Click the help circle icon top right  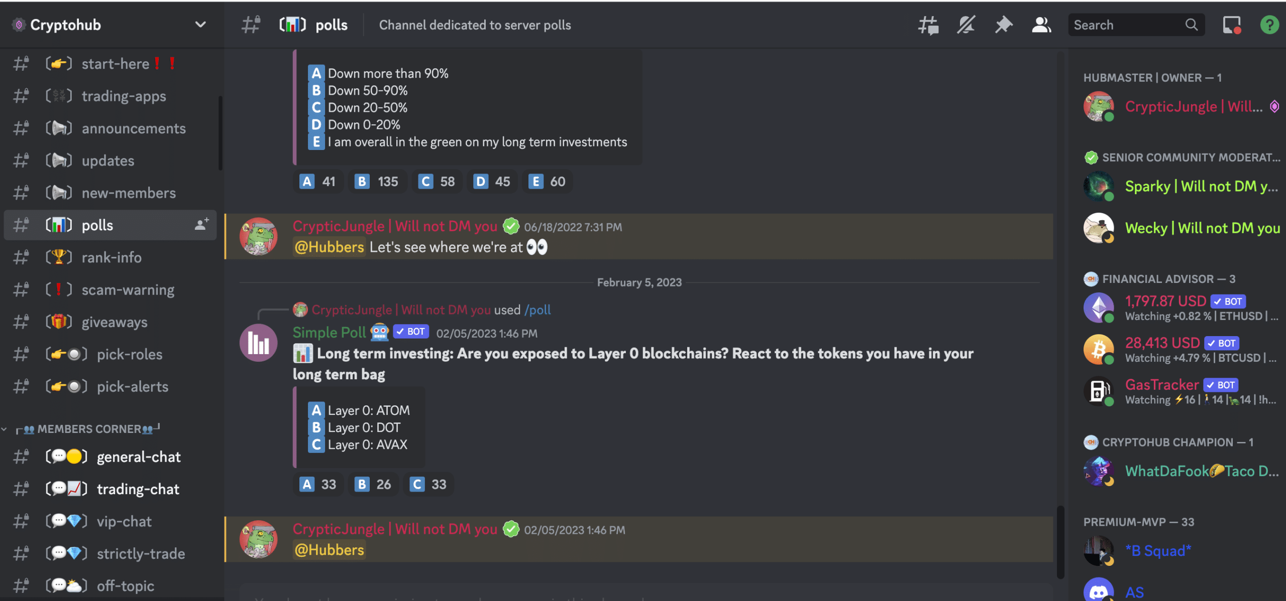(x=1270, y=24)
